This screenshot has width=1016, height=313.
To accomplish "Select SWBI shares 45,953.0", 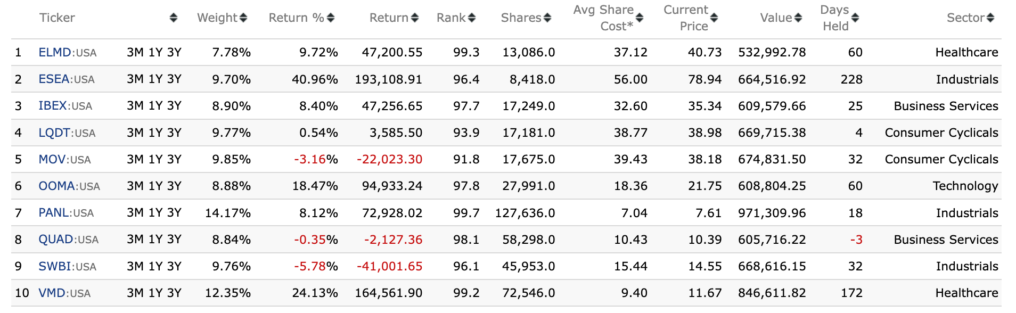I will 529,266.
